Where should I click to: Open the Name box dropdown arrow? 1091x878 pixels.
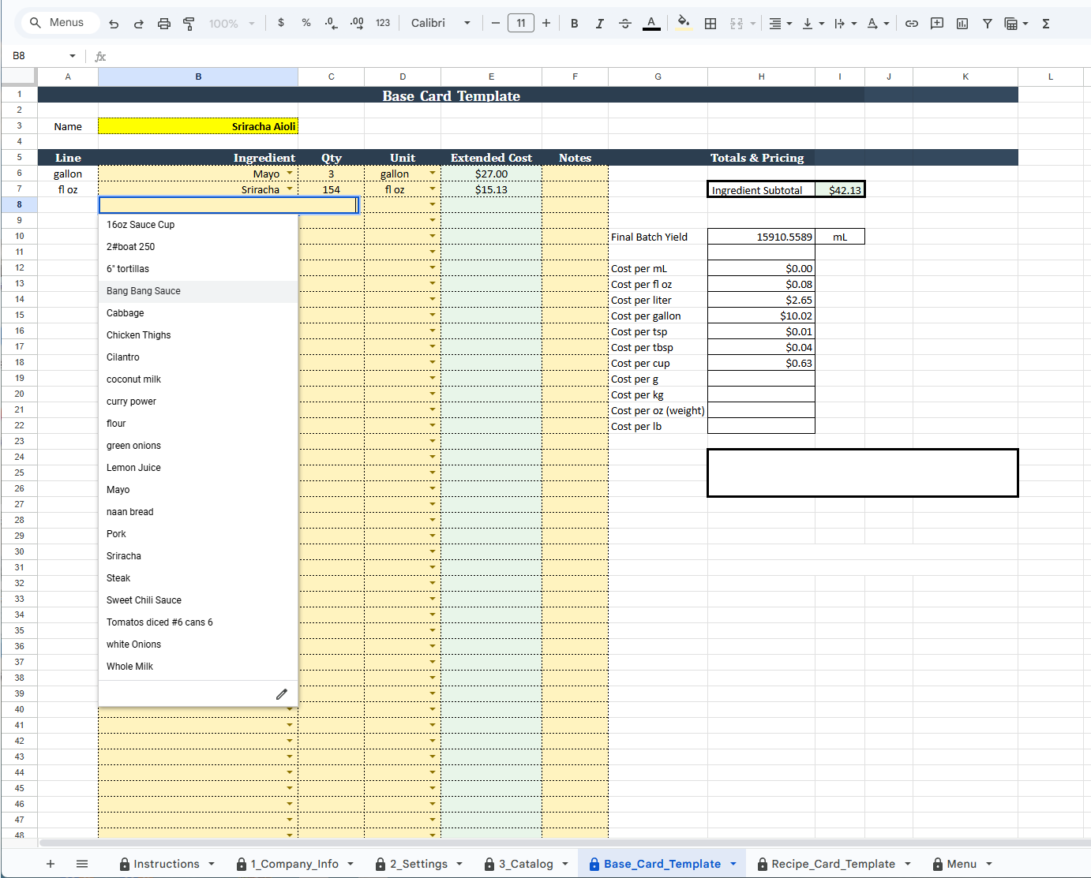[x=73, y=56]
